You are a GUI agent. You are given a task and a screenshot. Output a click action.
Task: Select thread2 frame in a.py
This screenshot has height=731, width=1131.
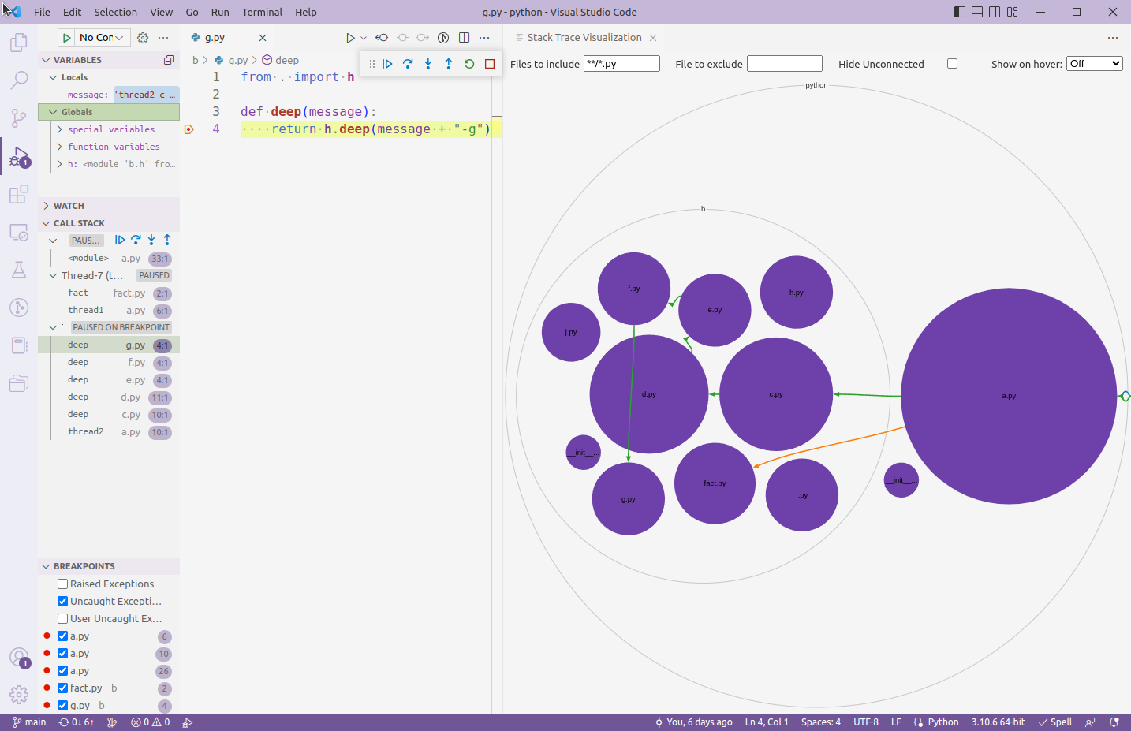pyautogui.click(x=109, y=432)
